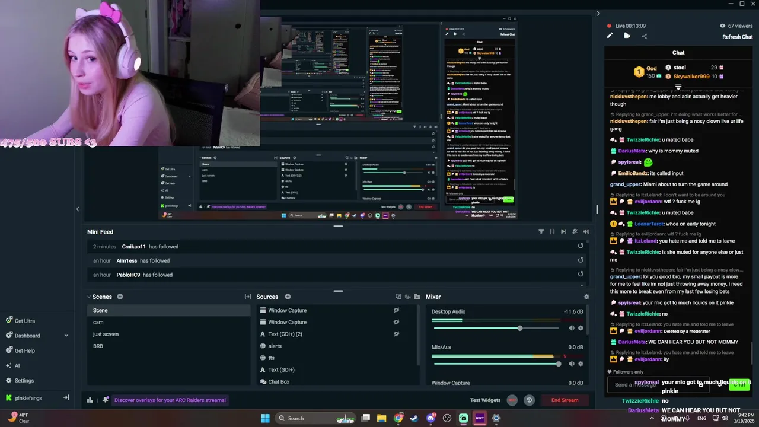
Task: Mute Mic/Aux speaker icon
Action: [572, 364]
